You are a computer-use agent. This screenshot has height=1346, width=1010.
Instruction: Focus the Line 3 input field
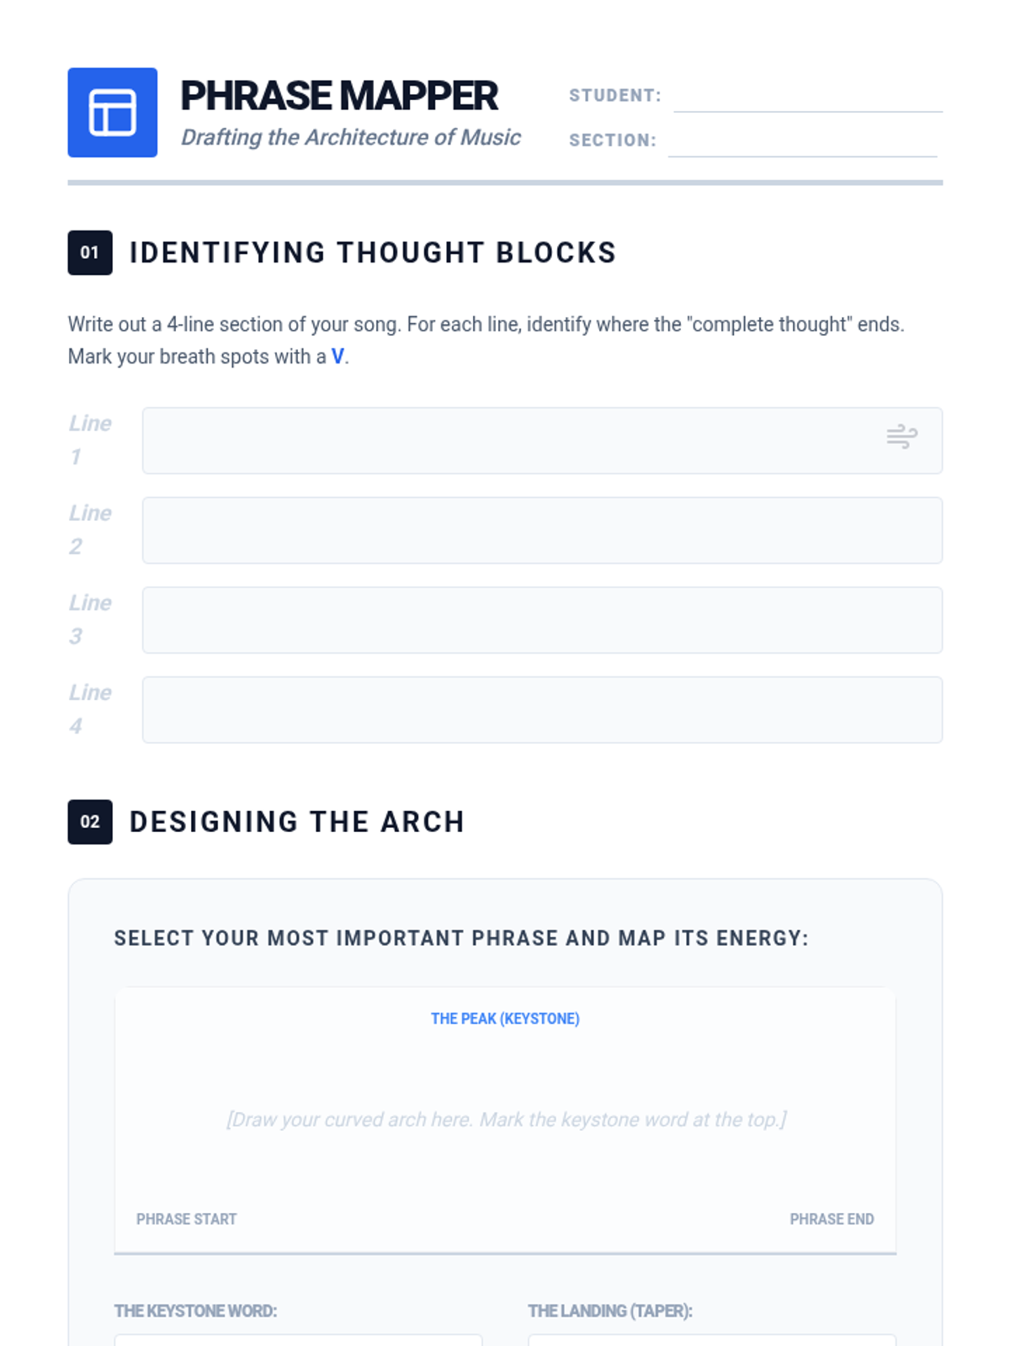tap(541, 620)
